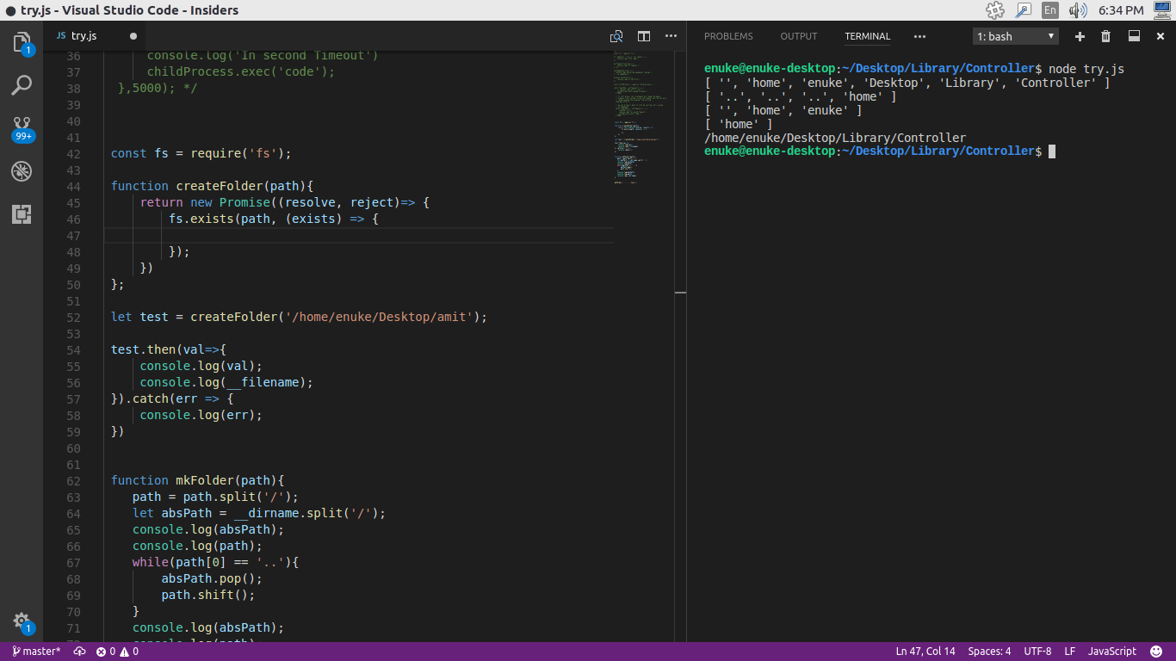Create a new terminal with the plus icon
Image resolution: width=1176 pixels, height=661 pixels.
(x=1079, y=36)
